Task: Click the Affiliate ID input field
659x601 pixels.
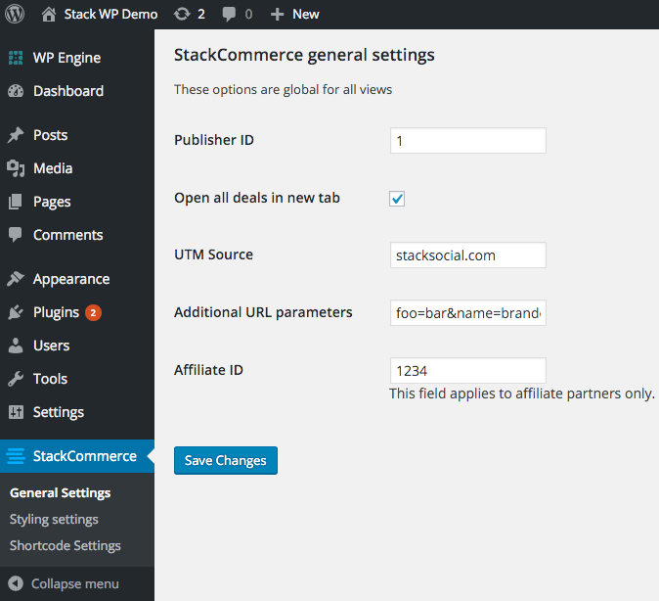Action: click(x=468, y=370)
